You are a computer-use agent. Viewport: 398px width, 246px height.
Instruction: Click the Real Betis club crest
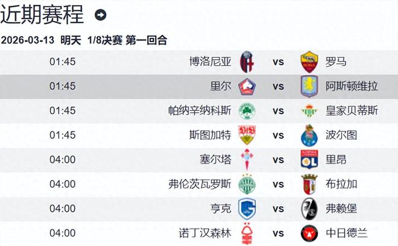tap(309, 111)
